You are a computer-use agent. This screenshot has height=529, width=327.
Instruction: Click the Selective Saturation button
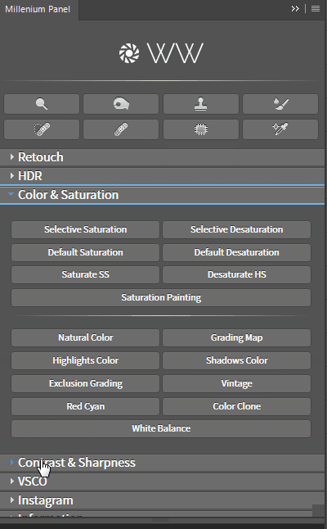86,229
